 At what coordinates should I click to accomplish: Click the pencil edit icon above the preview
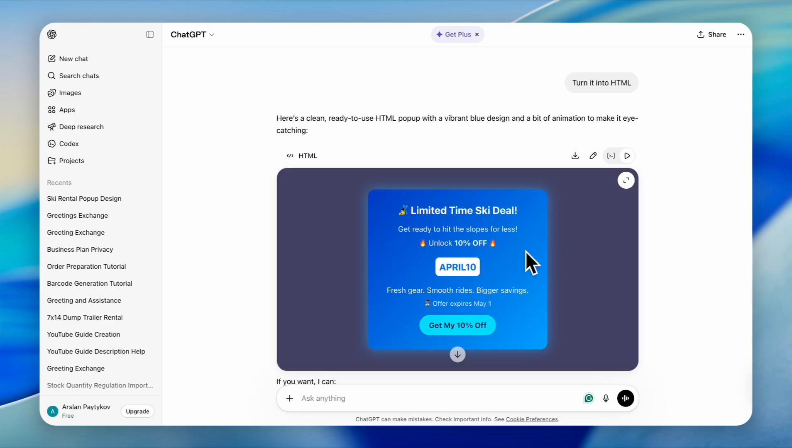tap(593, 156)
